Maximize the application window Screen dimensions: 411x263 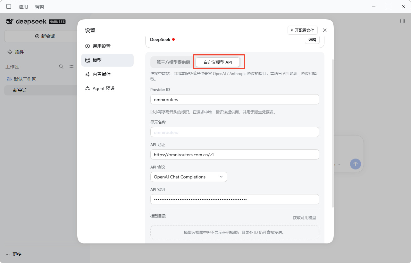tap(389, 6)
